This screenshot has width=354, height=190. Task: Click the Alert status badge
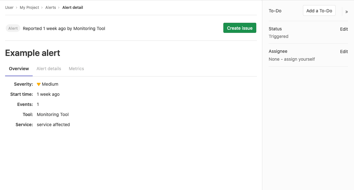click(x=13, y=28)
